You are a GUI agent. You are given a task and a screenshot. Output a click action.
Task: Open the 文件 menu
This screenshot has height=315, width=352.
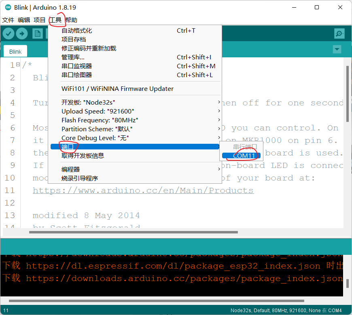pyautogui.click(x=8, y=20)
